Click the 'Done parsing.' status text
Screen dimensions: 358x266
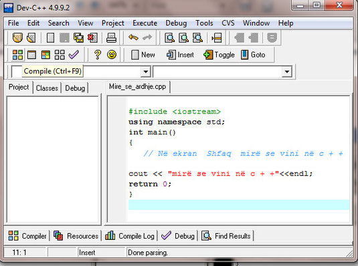click(x=148, y=253)
